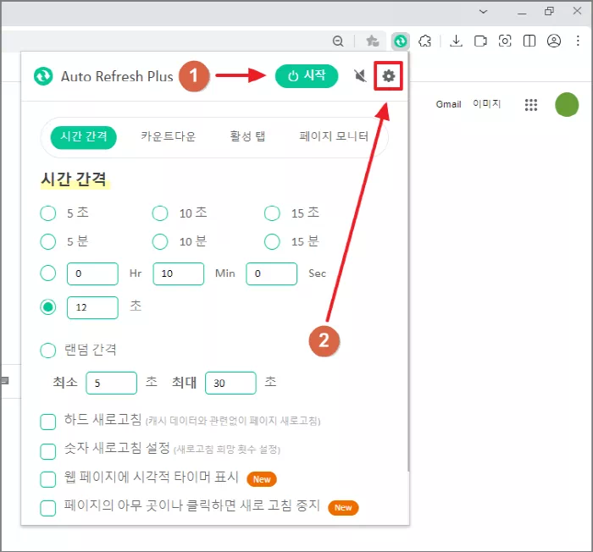Image resolution: width=593 pixels, height=552 pixels.
Task: Switch to the 활성 탭 tab
Action: [247, 136]
